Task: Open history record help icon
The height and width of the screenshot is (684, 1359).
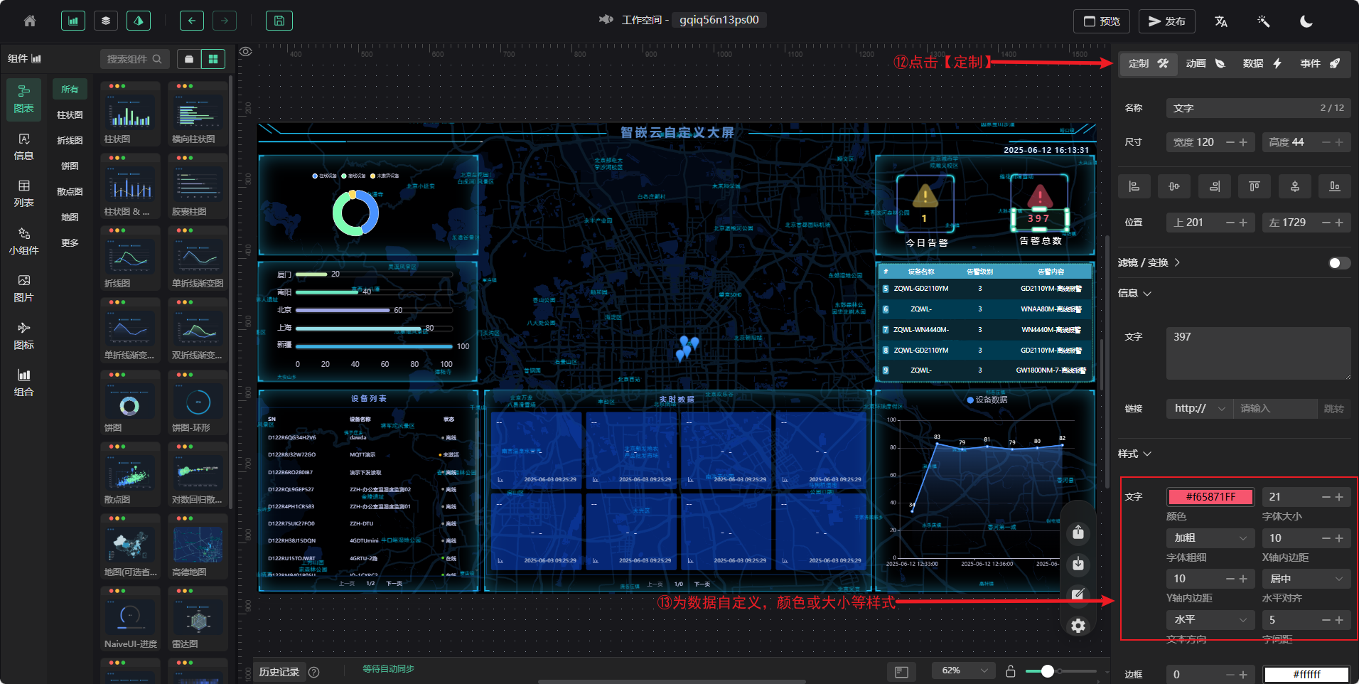Action: [314, 672]
